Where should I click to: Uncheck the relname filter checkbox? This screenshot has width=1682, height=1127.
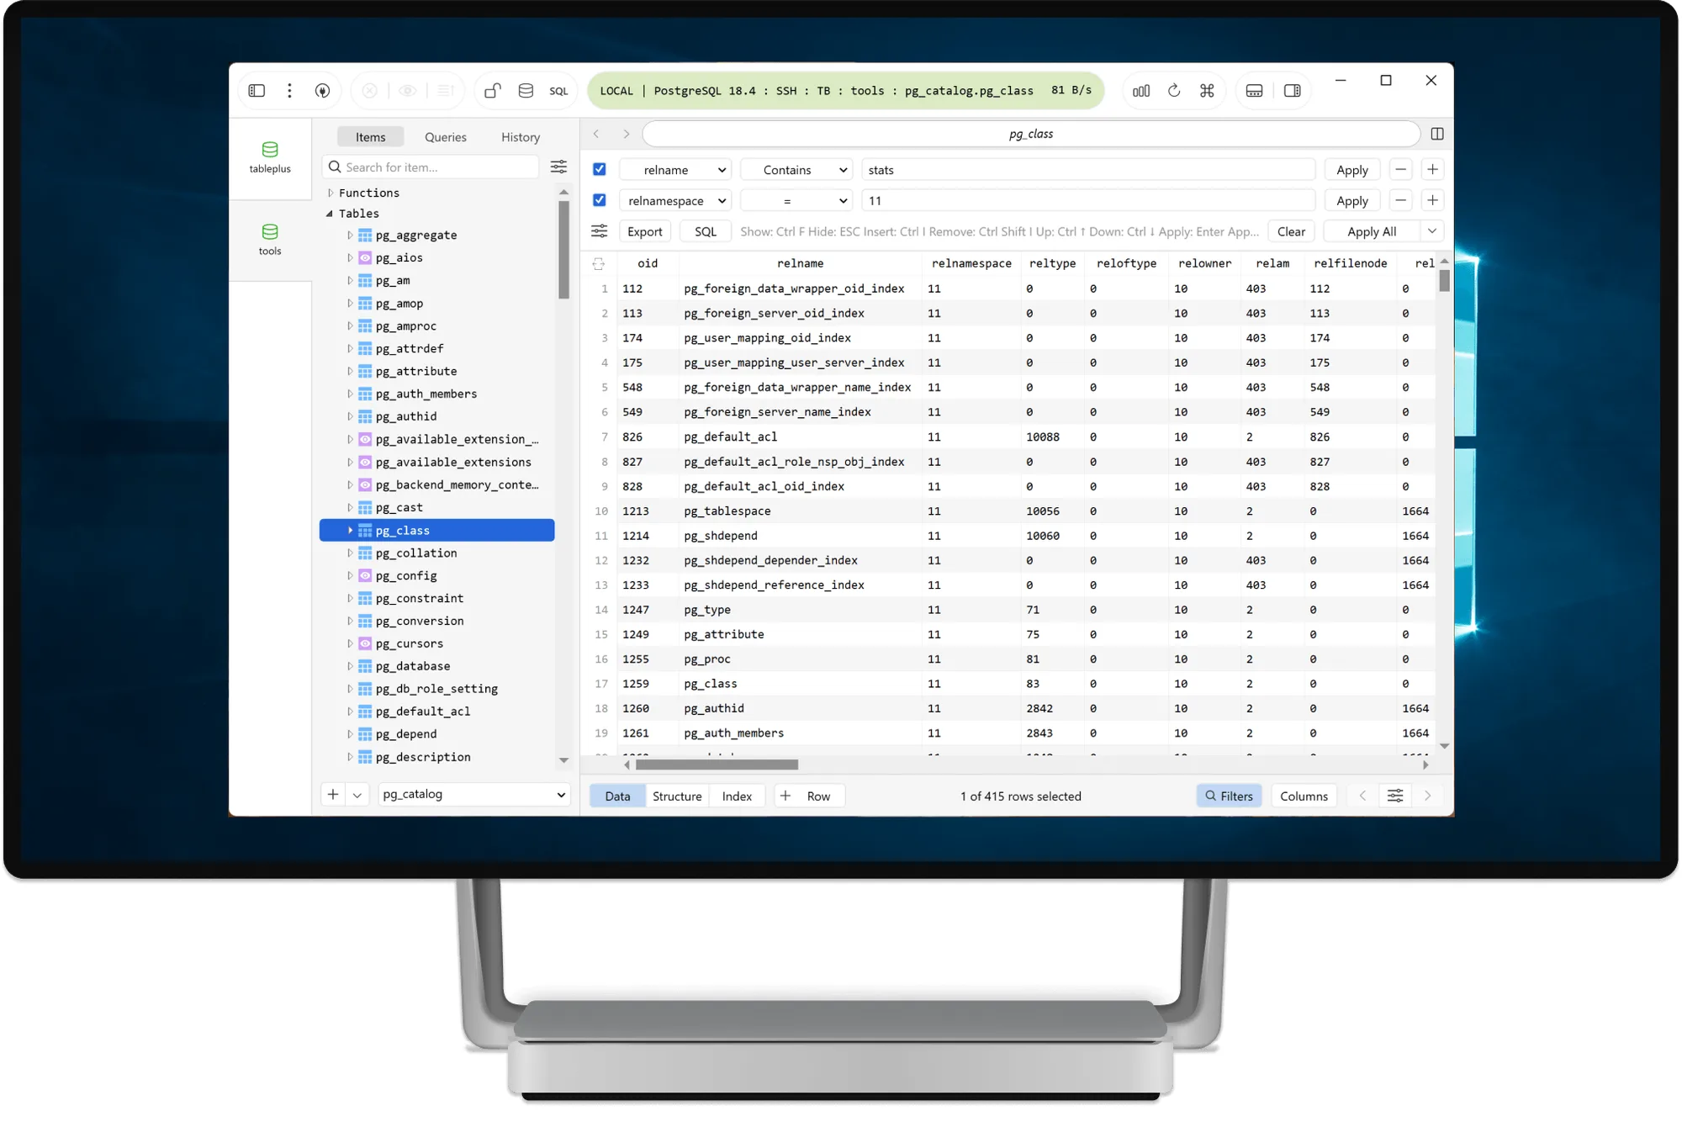coord(600,169)
